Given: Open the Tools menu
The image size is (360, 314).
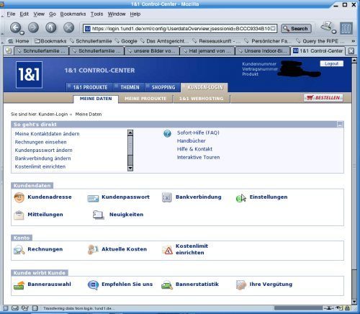Looking at the screenshot, I should [x=96, y=14].
